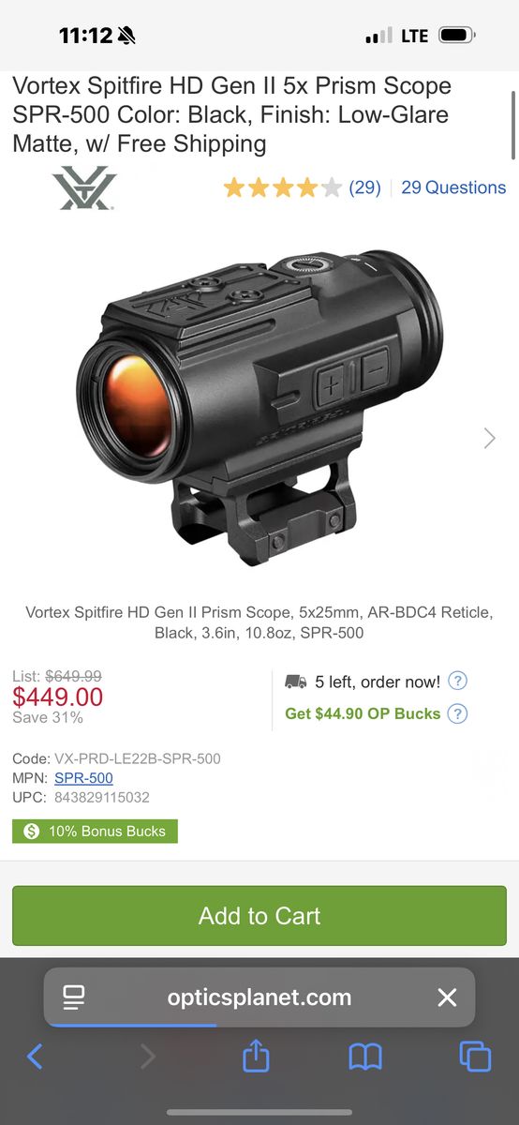Tap the 10% Bonus Bucks badge

[x=95, y=831]
